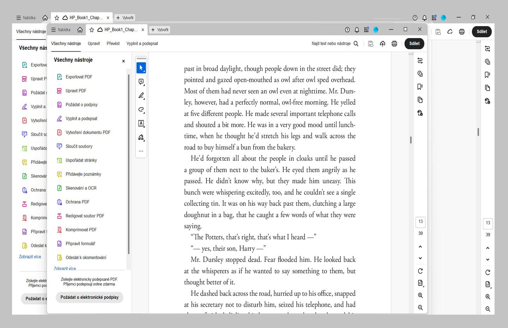
Task: Click page number 13 field in background window
Action: point(488,223)
